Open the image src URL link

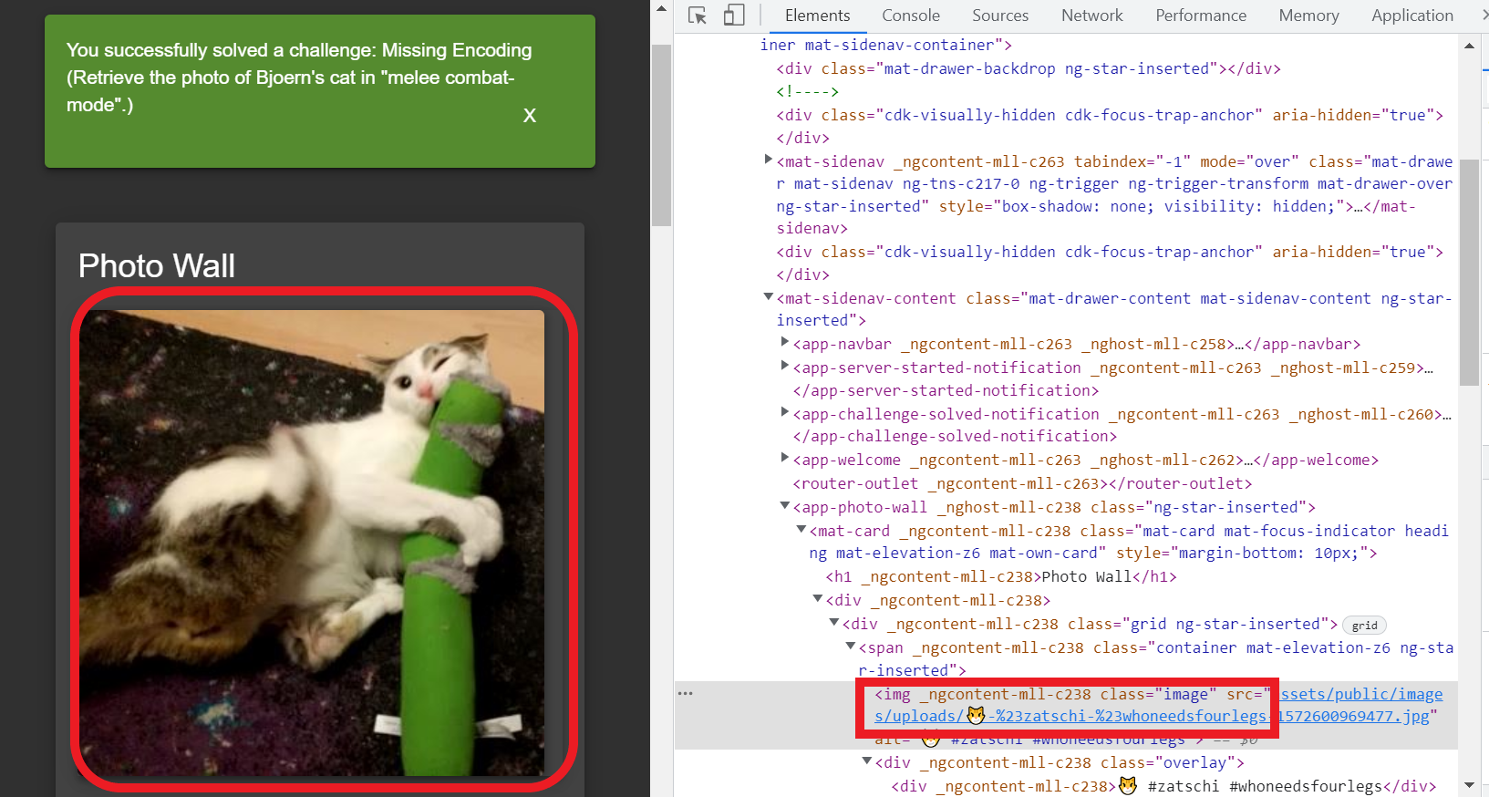[x=1158, y=706]
